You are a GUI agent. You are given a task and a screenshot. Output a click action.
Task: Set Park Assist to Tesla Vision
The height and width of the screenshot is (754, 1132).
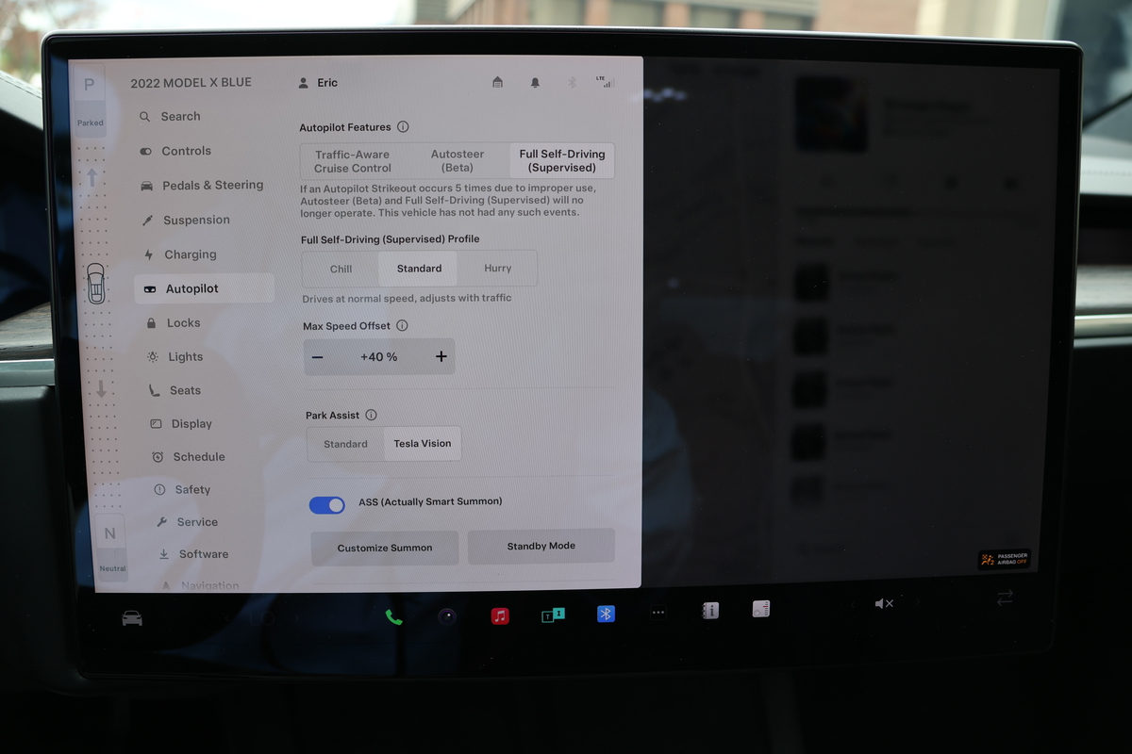point(423,444)
